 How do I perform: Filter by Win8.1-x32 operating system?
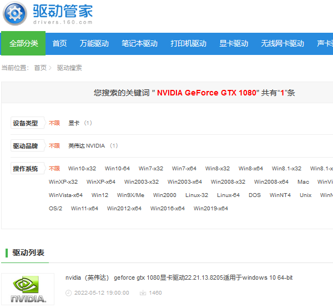[x=286, y=169]
